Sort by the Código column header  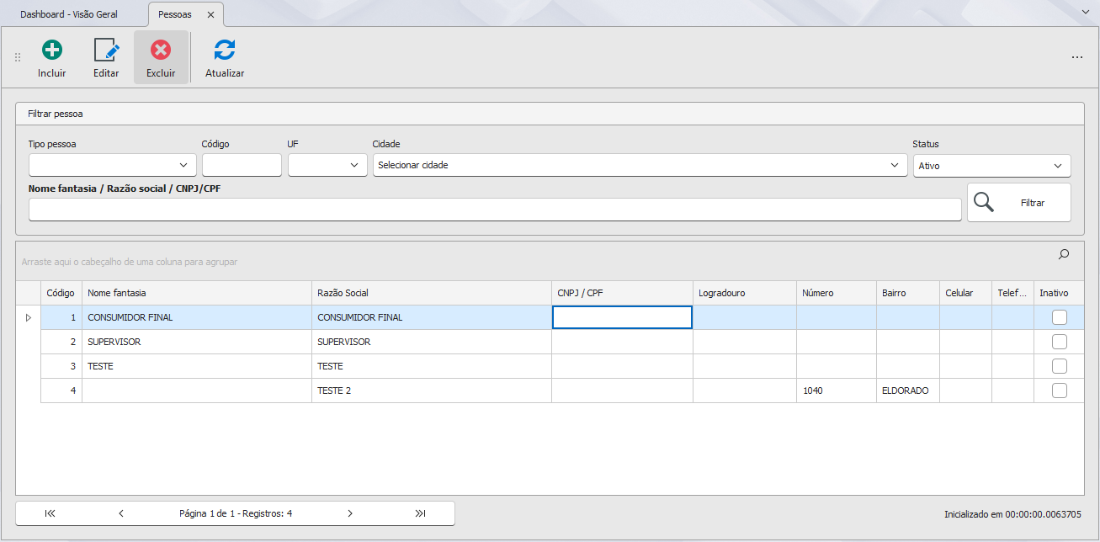(61, 293)
